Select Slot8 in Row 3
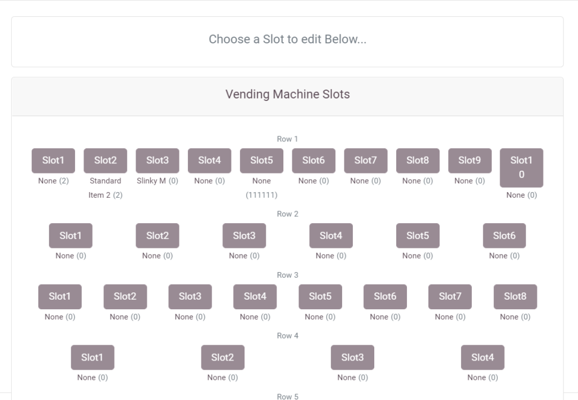The height and width of the screenshot is (400, 578). point(515,296)
